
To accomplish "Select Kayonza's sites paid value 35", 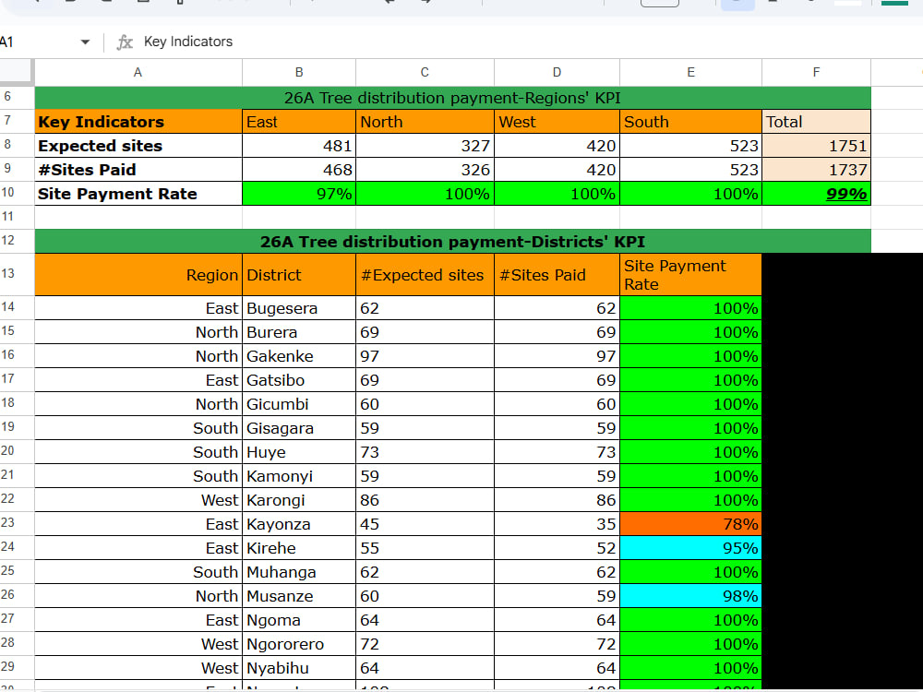I will (x=557, y=524).
